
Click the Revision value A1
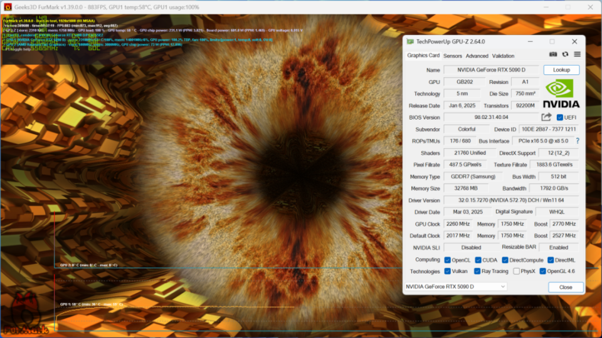point(525,81)
